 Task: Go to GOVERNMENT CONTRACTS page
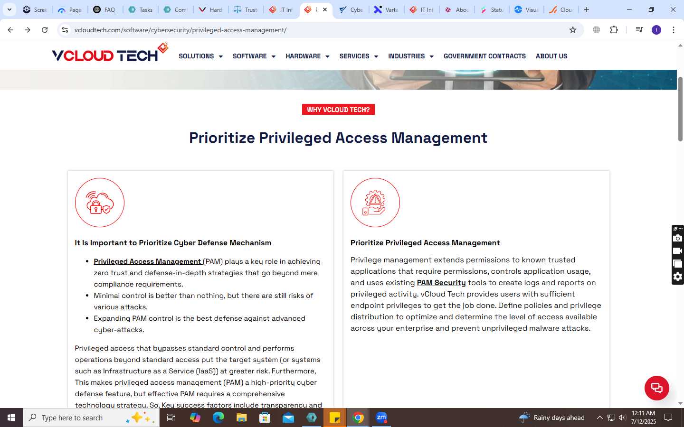pos(484,56)
